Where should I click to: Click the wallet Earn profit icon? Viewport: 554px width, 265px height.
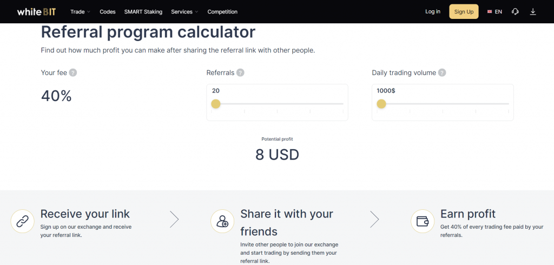point(423,221)
